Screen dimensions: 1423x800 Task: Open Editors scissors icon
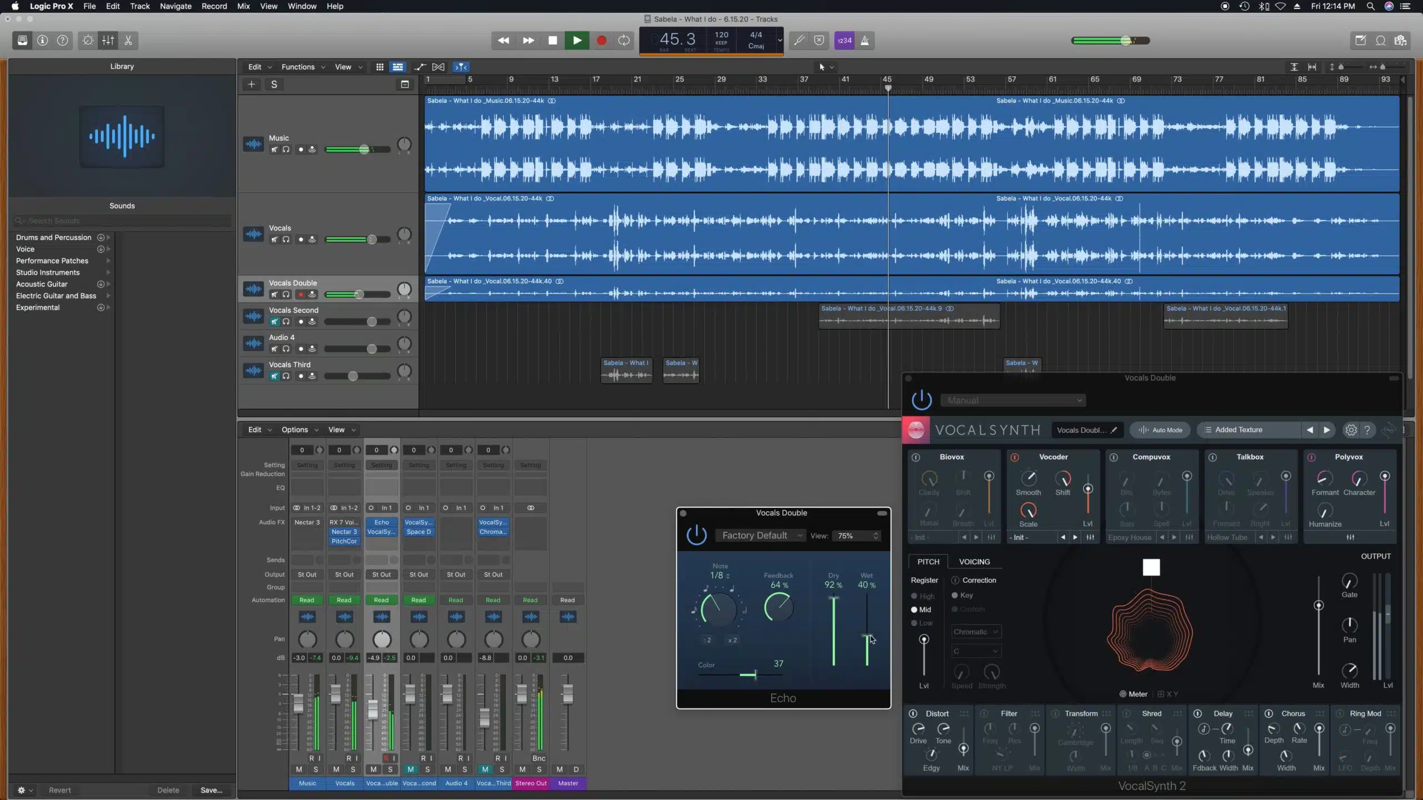[128, 41]
